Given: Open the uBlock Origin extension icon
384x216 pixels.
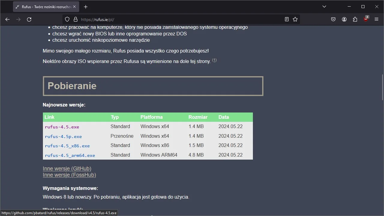Looking at the screenshot, I should 366,19.
